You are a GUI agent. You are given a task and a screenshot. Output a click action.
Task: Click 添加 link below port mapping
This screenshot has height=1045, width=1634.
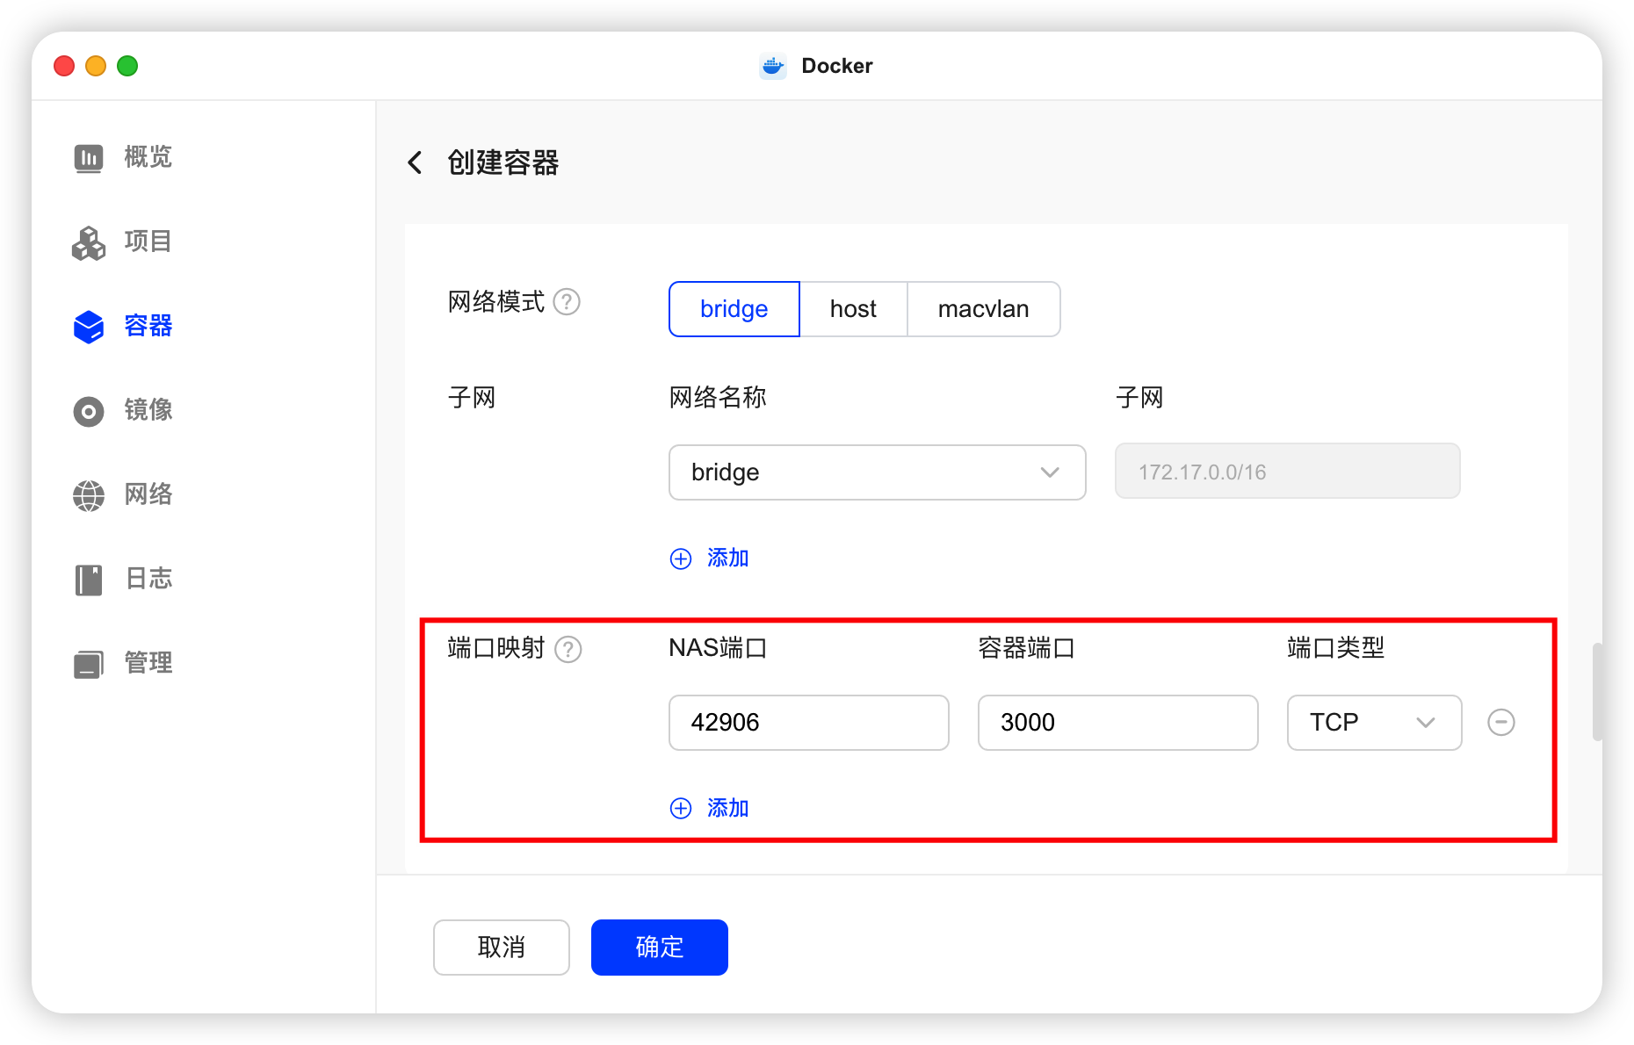pyautogui.click(x=727, y=808)
